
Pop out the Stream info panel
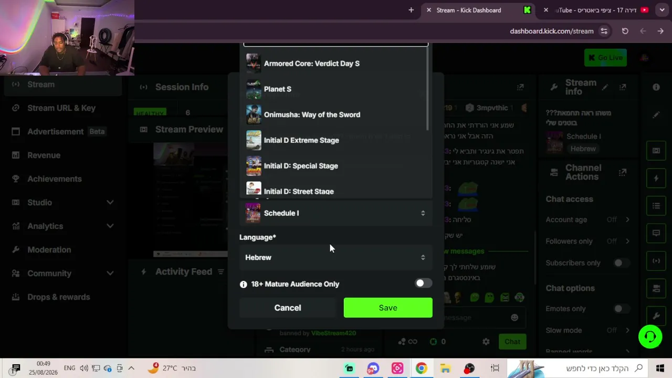(623, 87)
